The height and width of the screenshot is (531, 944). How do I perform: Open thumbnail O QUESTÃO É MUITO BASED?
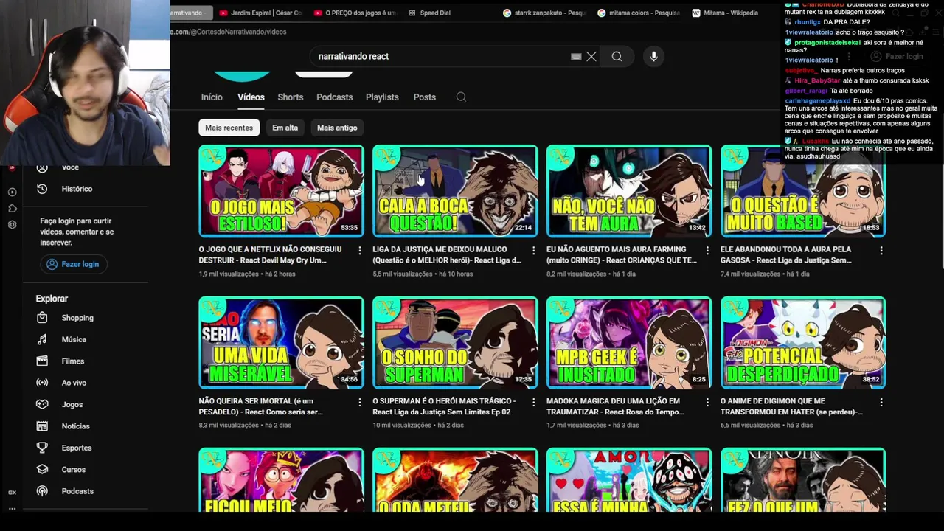tap(803, 191)
